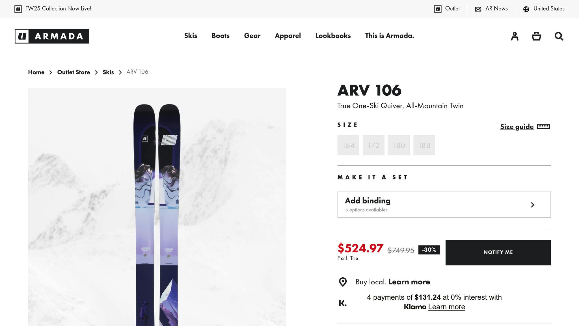Click the ARV 106 ski product image

coord(157,207)
